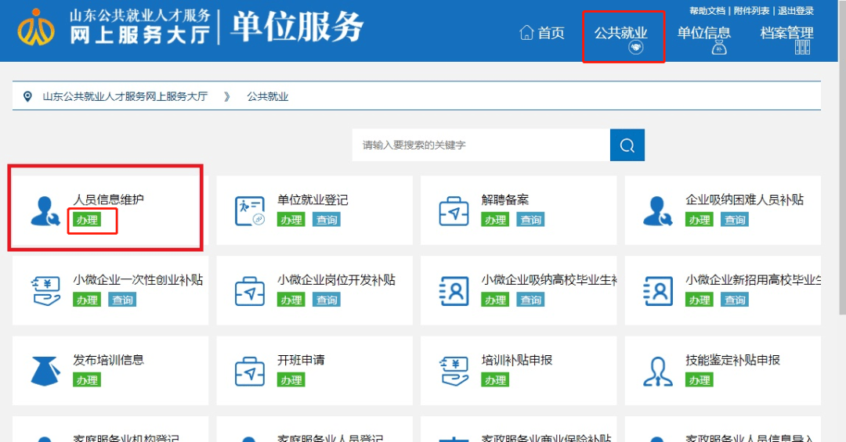Click 查询 under 解聘备案
The width and height of the screenshot is (846, 442).
530,219
